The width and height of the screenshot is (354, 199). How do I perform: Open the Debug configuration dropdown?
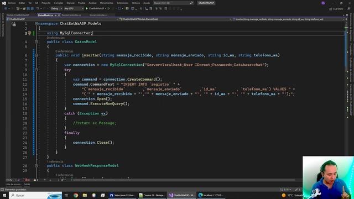pyautogui.click(x=56, y=9)
